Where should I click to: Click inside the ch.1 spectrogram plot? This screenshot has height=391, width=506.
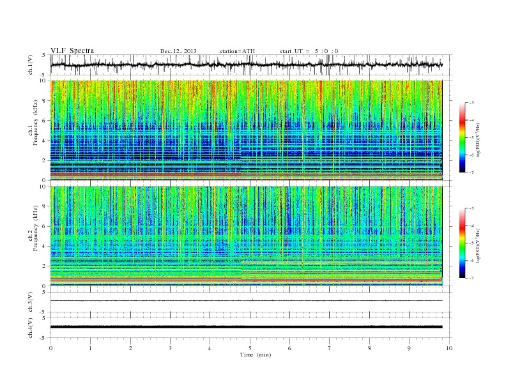click(247, 130)
